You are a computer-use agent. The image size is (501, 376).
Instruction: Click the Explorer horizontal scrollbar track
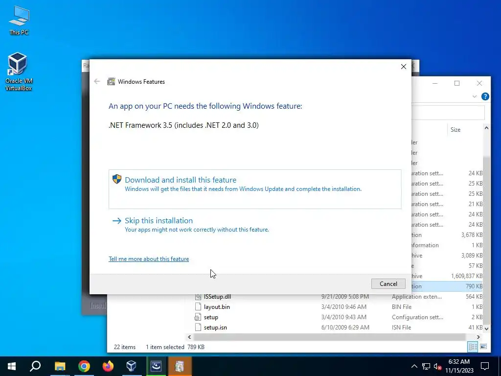pyautogui.click(x=329, y=337)
